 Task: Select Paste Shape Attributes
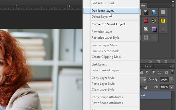pos(111,103)
